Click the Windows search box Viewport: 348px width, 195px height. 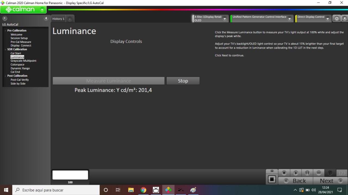pyautogui.click(x=56, y=190)
